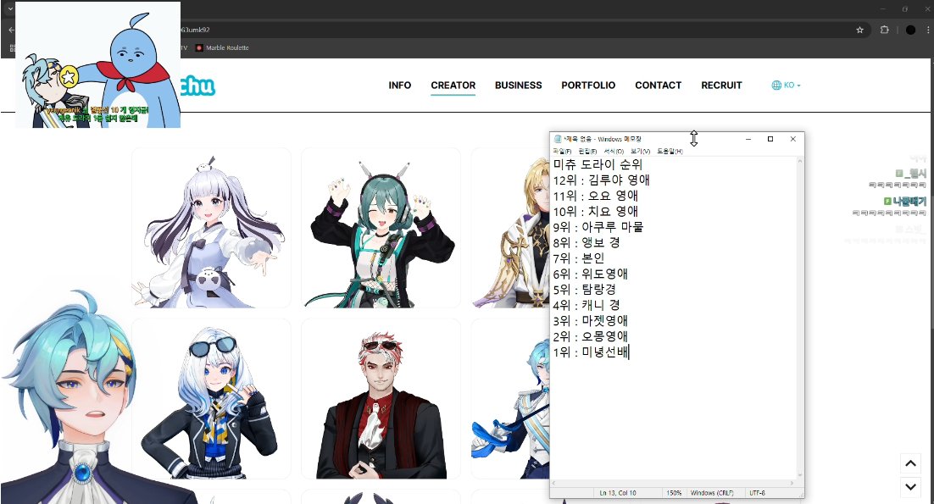Screen dimensions: 934x504
Task: Go to the INFO page
Action: click(x=400, y=85)
